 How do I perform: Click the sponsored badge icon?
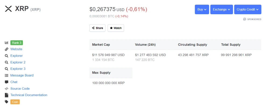tap(245, 19)
